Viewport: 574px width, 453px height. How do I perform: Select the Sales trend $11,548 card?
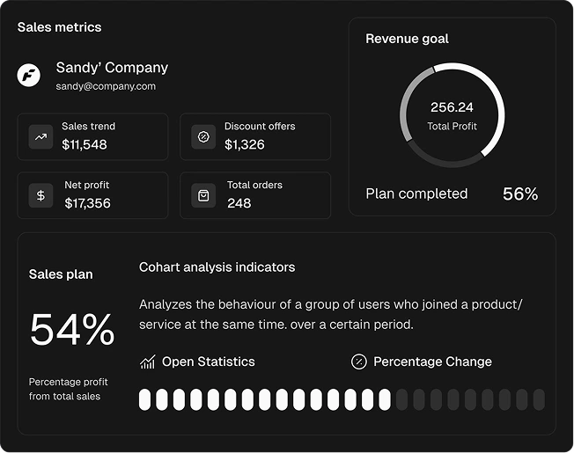tap(92, 136)
